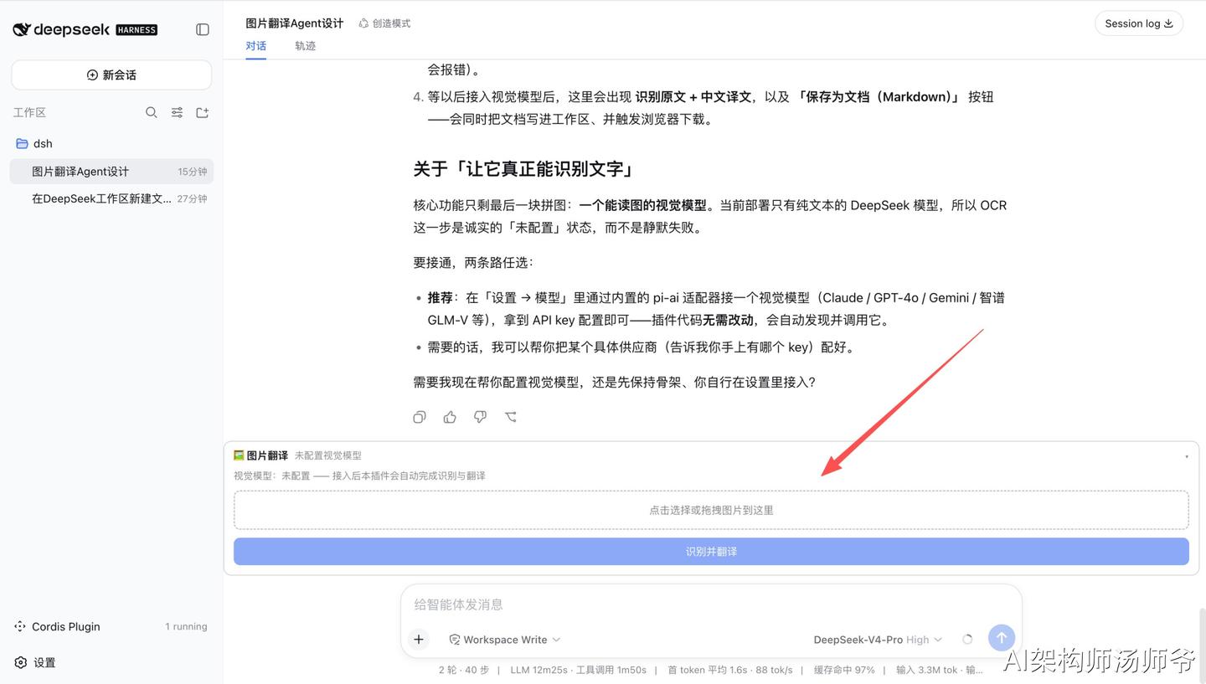This screenshot has width=1206, height=684.
Task: Click the text 要接通，两条路任选：
Action: click(x=473, y=263)
